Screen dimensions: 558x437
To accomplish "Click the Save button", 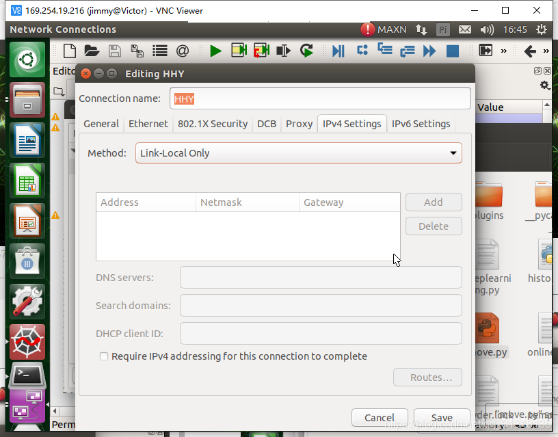I will 442,417.
